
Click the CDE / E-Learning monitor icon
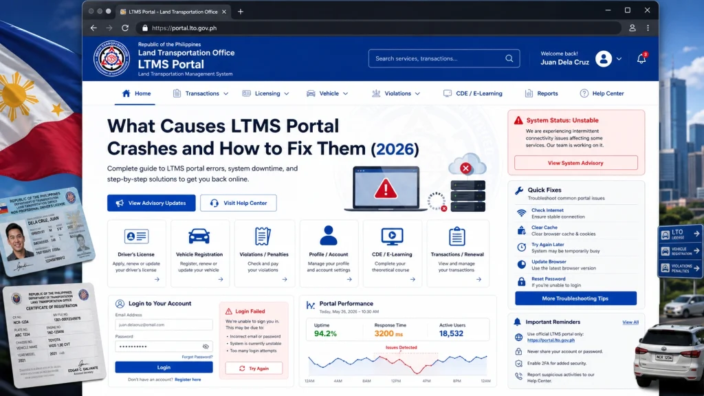coord(392,236)
